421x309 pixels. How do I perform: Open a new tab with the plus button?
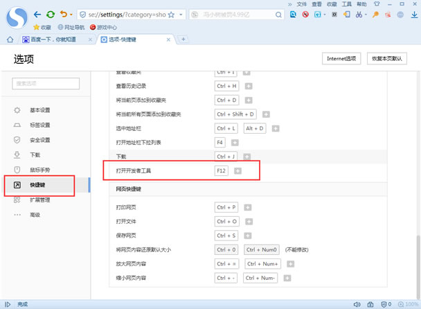click(x=183, y=39)
